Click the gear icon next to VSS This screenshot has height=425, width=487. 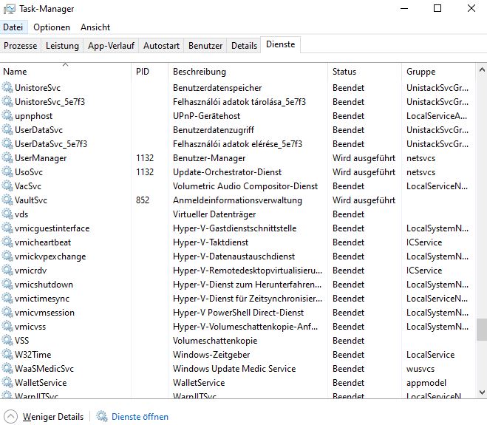pyautogui.click(x=7, y=340)
